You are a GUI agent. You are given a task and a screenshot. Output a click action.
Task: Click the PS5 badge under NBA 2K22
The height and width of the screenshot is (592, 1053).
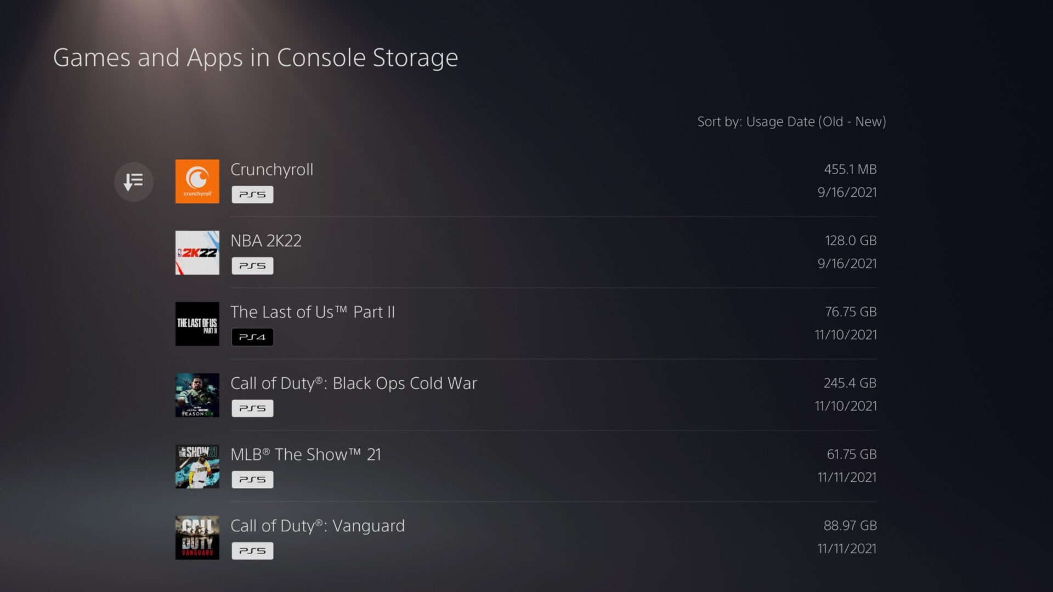click(252, 266)
